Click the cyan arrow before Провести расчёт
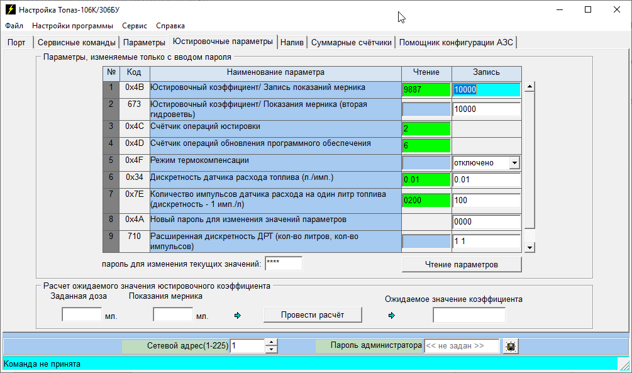 click(238, 315)
